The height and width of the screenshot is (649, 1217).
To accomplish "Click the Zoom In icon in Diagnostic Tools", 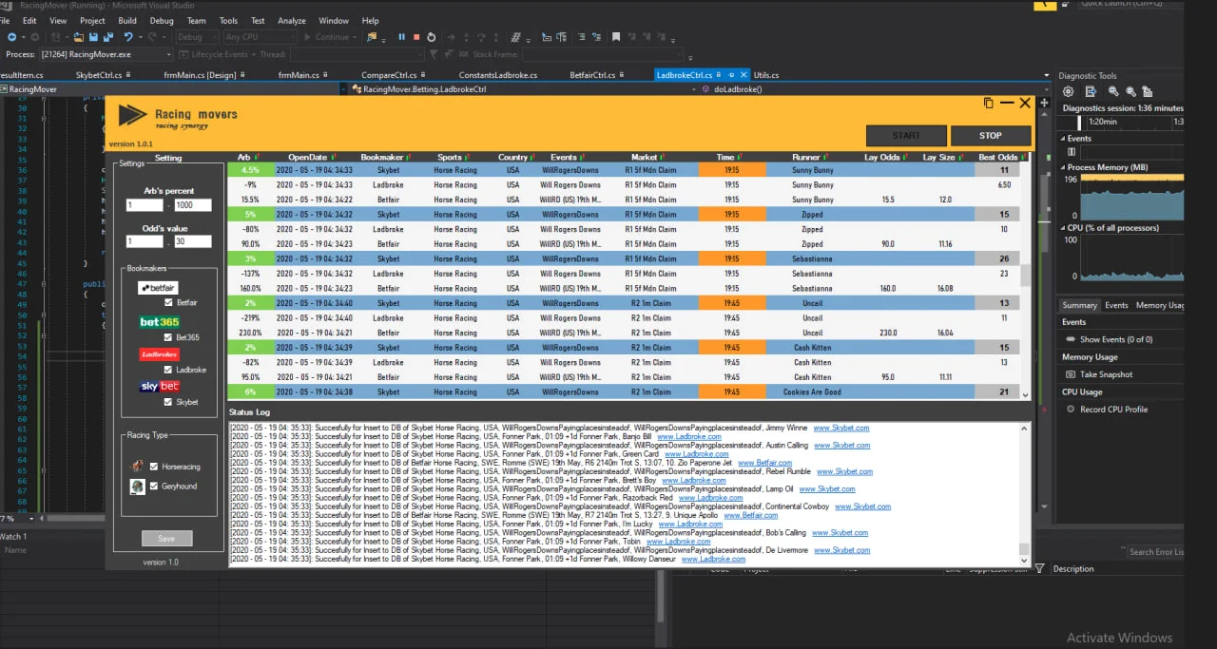I will pos(1111,91).
